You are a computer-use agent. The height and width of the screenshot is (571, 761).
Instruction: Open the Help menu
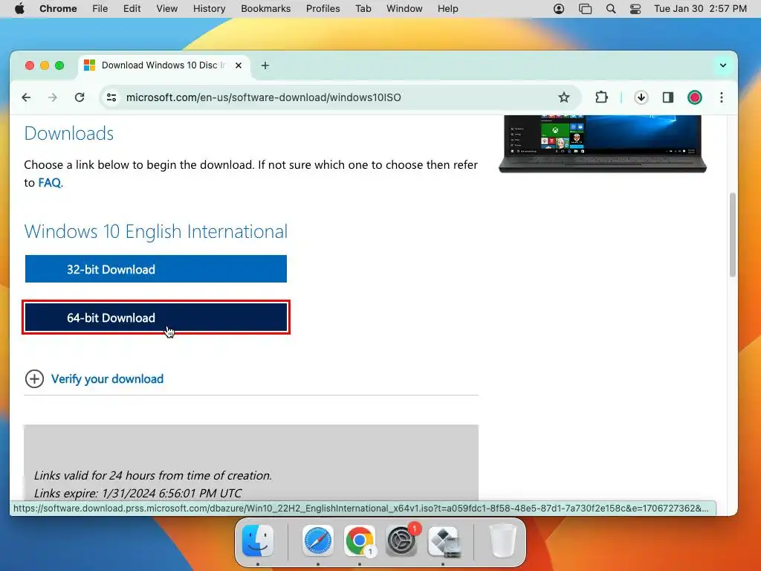click(447, 9)
